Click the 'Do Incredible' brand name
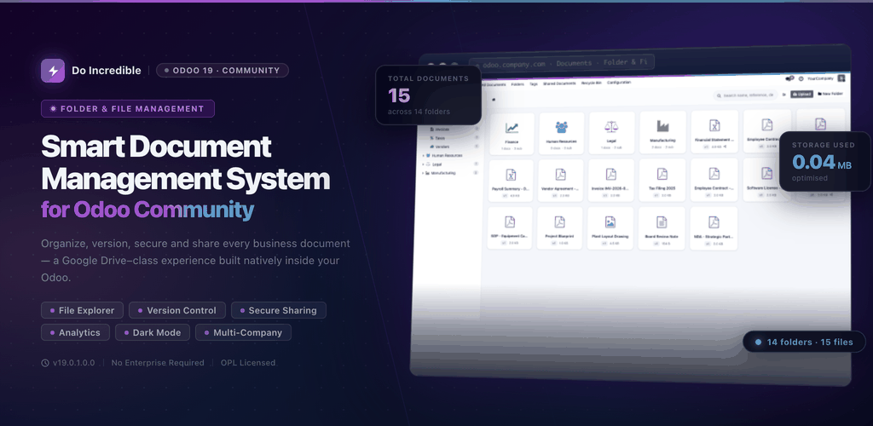This screenshot has height=426, width=873. [x=107, y=71]
